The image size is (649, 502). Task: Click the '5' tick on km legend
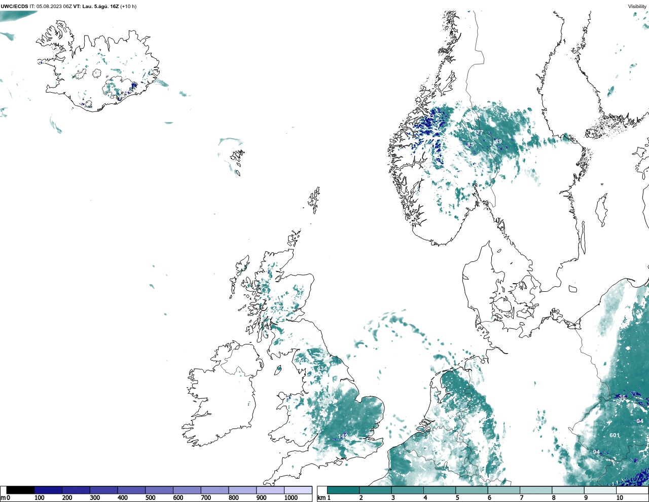457,498
